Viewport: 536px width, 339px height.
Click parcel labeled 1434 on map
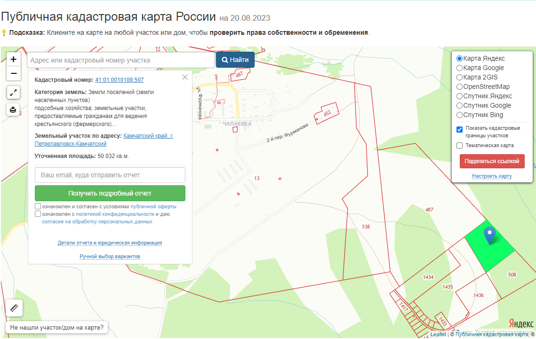pyautogui.click(x=428, y=277)
